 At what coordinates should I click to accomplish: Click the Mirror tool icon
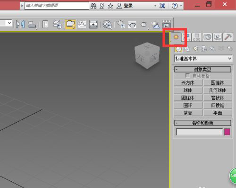coord(20,24)
